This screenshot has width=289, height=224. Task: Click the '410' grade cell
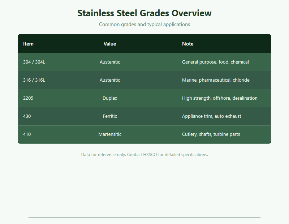click(x=27, y=134)
